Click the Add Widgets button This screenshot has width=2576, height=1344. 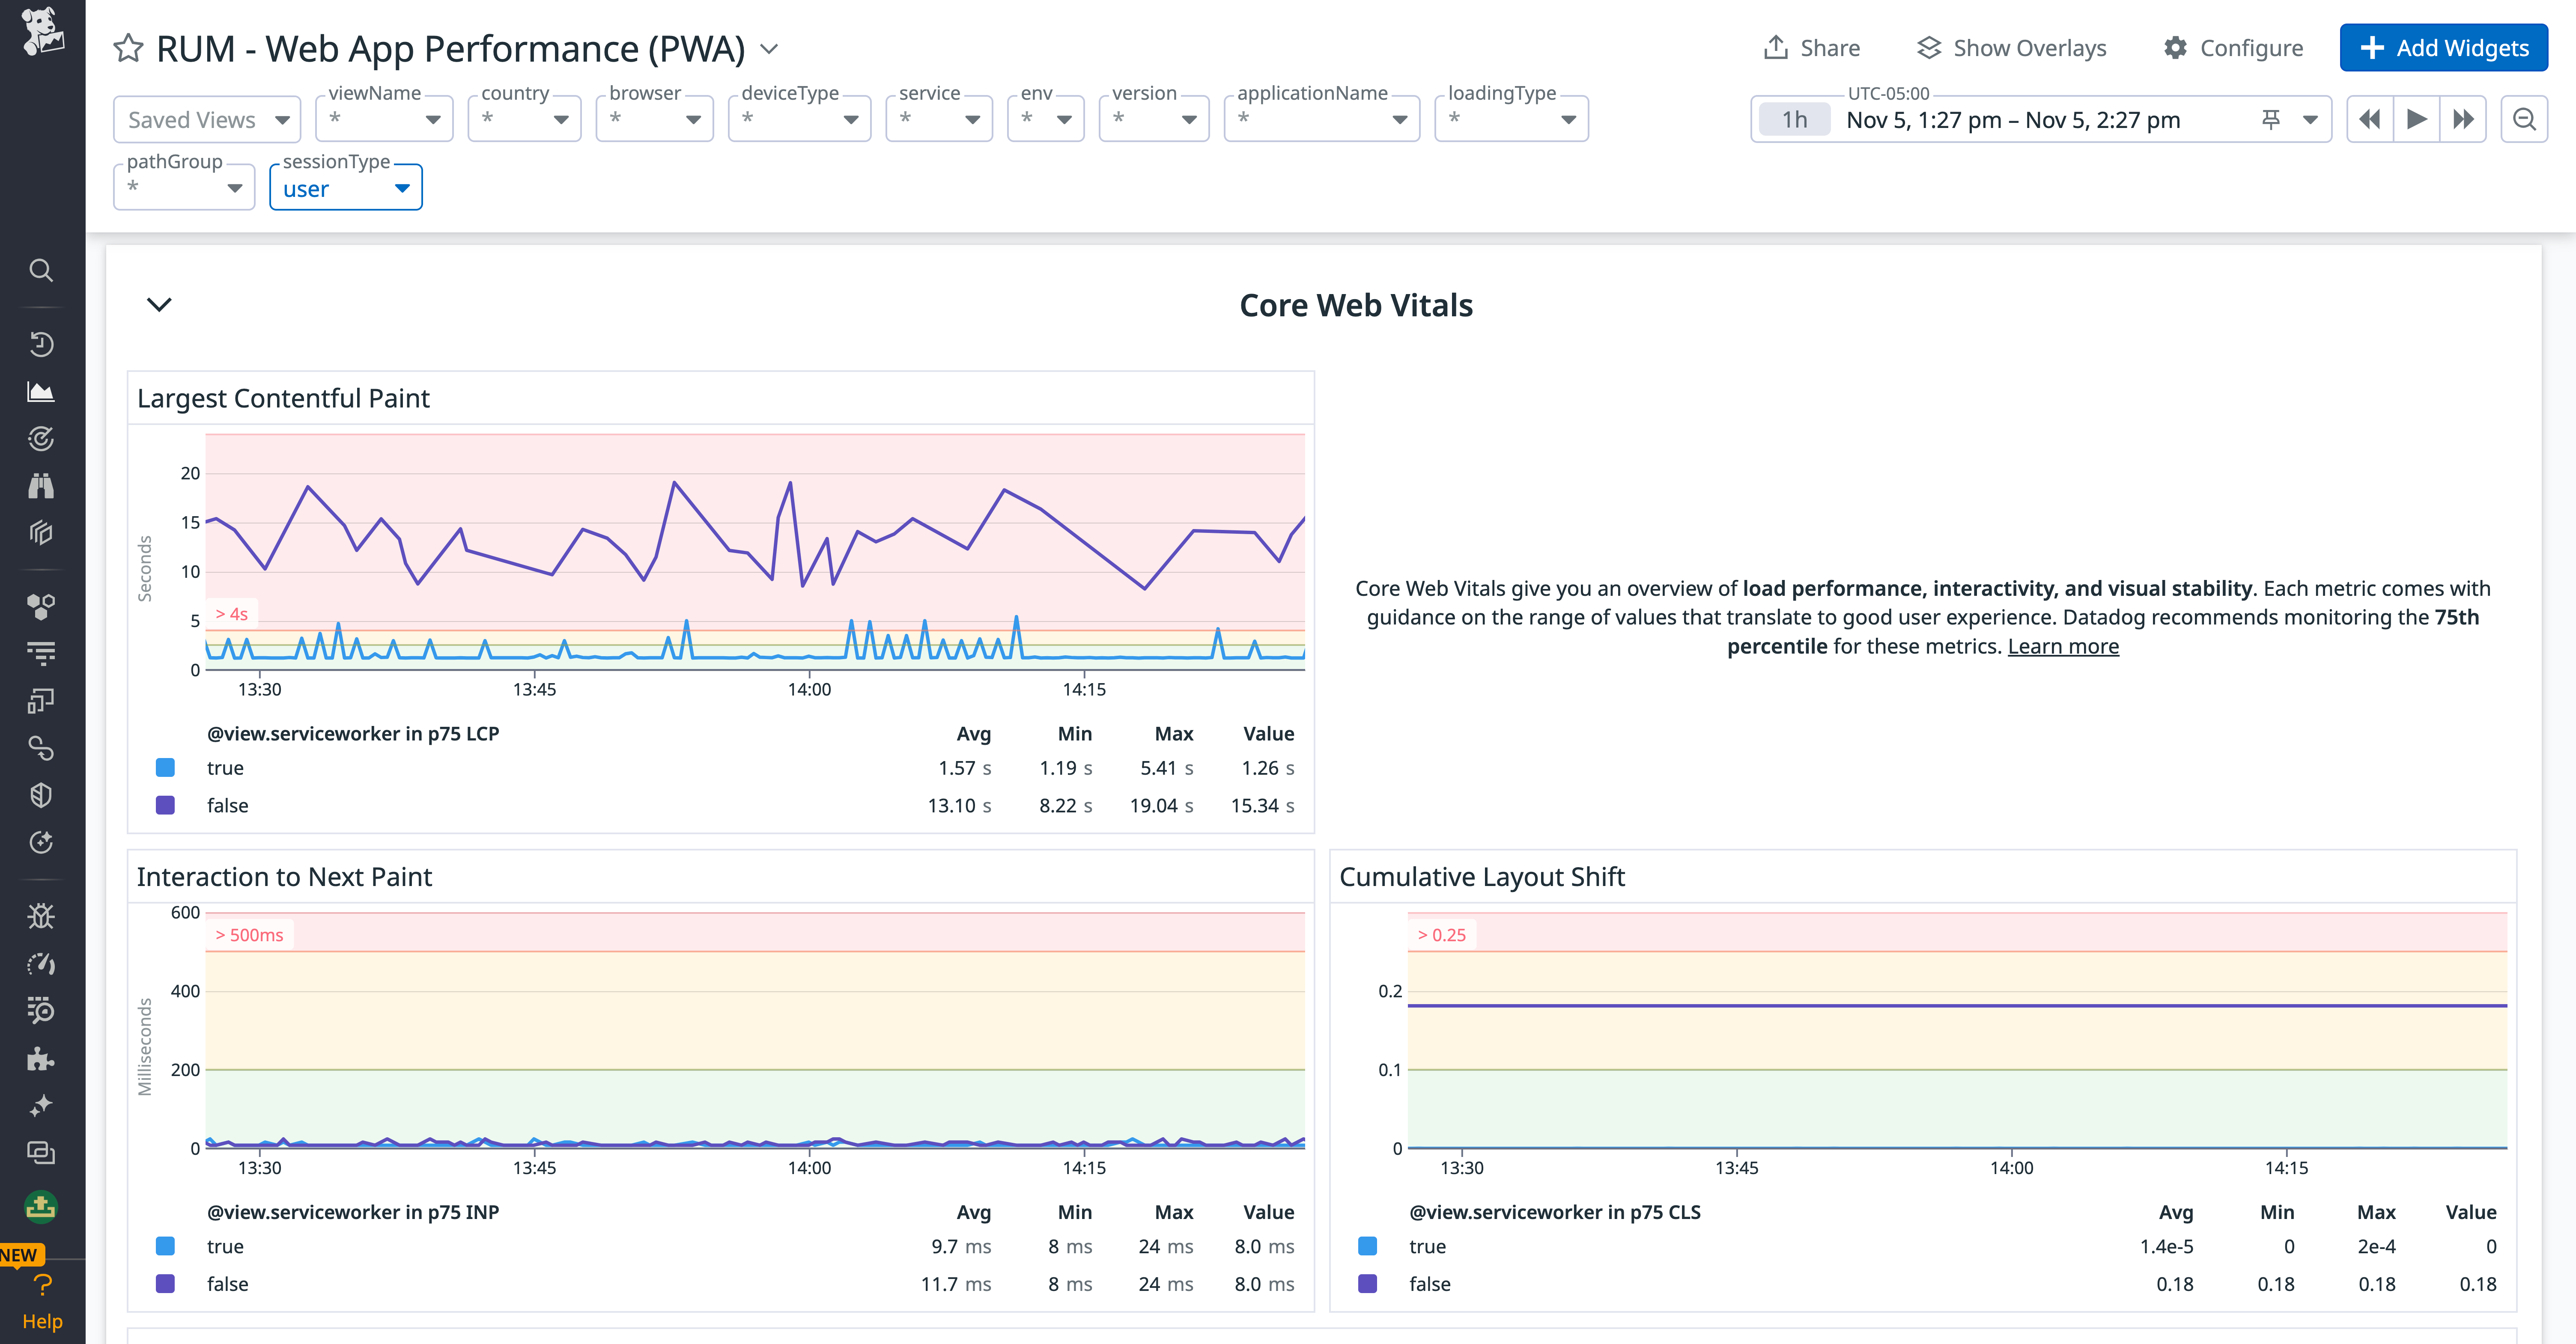[x=2443, y=47]
